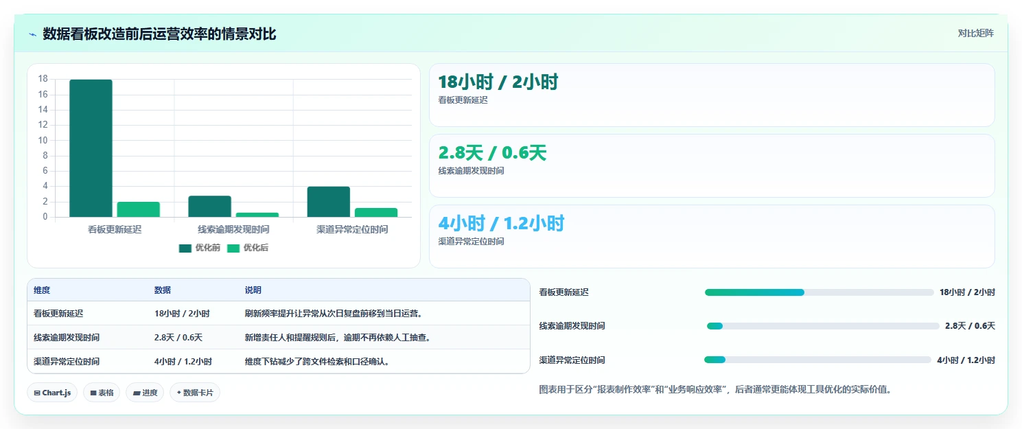Toggle the 优化前 legend entry

coord(200,248)
